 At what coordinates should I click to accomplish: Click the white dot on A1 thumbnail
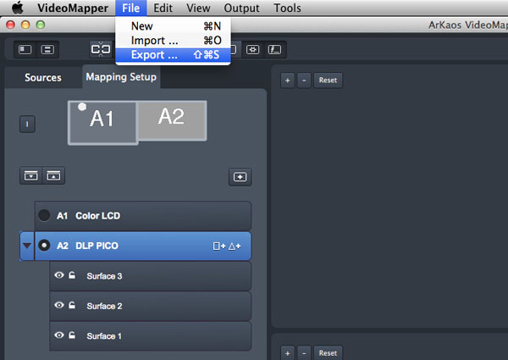(82, 107)
